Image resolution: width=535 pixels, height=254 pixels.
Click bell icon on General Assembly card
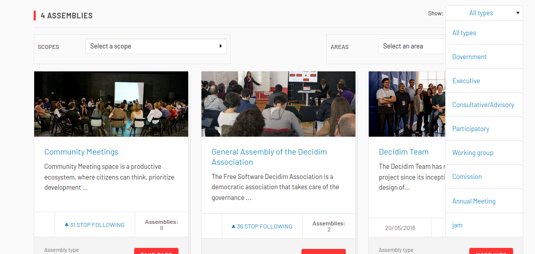click(x=234, y=226)
